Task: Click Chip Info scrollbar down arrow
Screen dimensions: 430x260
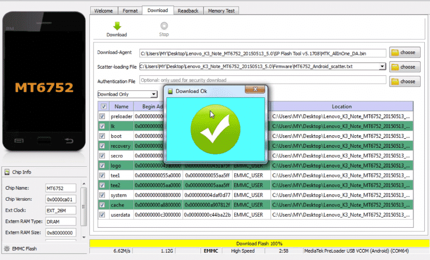Action: (x=84, y=237)
